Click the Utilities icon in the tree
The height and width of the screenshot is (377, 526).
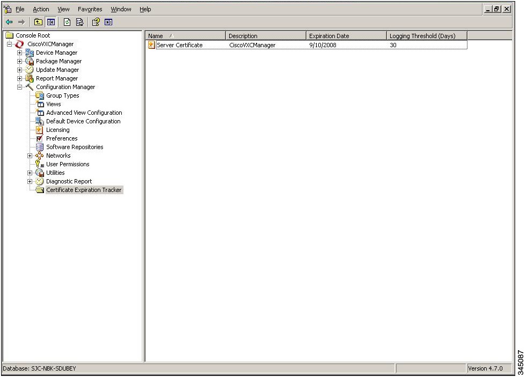[40, 173]
